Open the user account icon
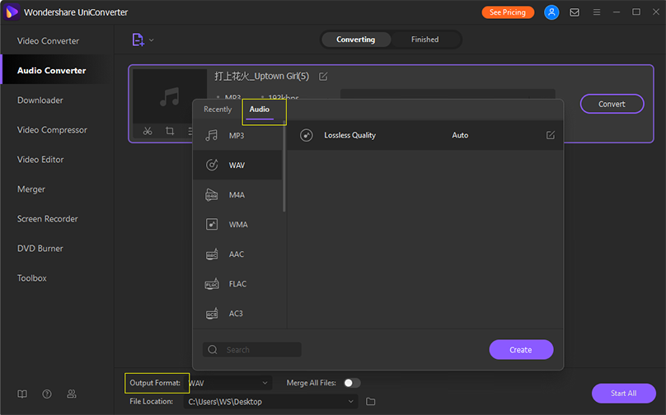This screenshot has height=415, width=666. pyautogui.click(x=552, y=12)
